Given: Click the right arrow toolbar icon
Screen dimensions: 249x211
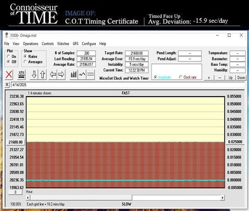Looking at the screenshot, I should [x=61, y=74].
